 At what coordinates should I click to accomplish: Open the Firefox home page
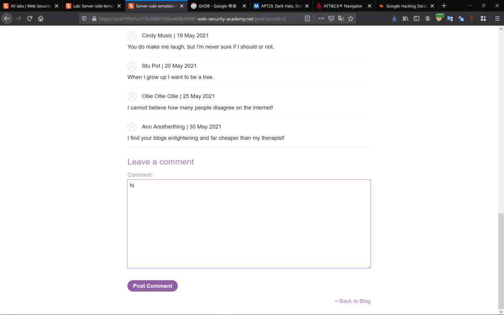click(x=41, y=18)
